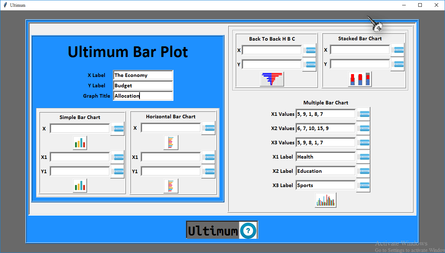Click the Horizontal Bar Chart heading text
The image size is (445, 253).
tap(171, 117)
